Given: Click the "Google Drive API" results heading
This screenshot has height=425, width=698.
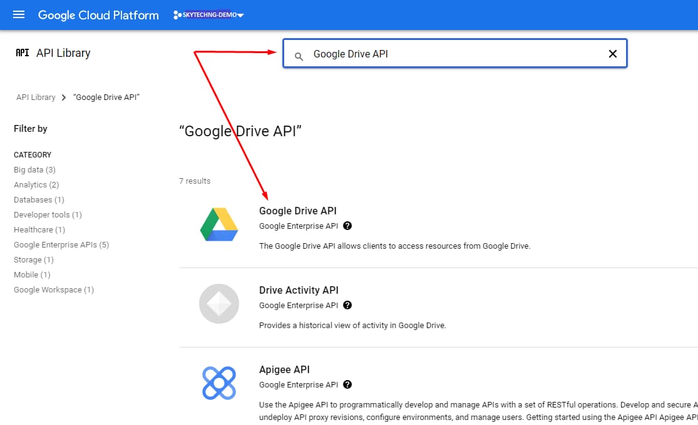Looking at the screenshot, I should [240, 132].
